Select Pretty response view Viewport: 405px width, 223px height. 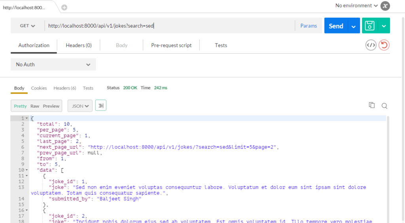point(20,106)
